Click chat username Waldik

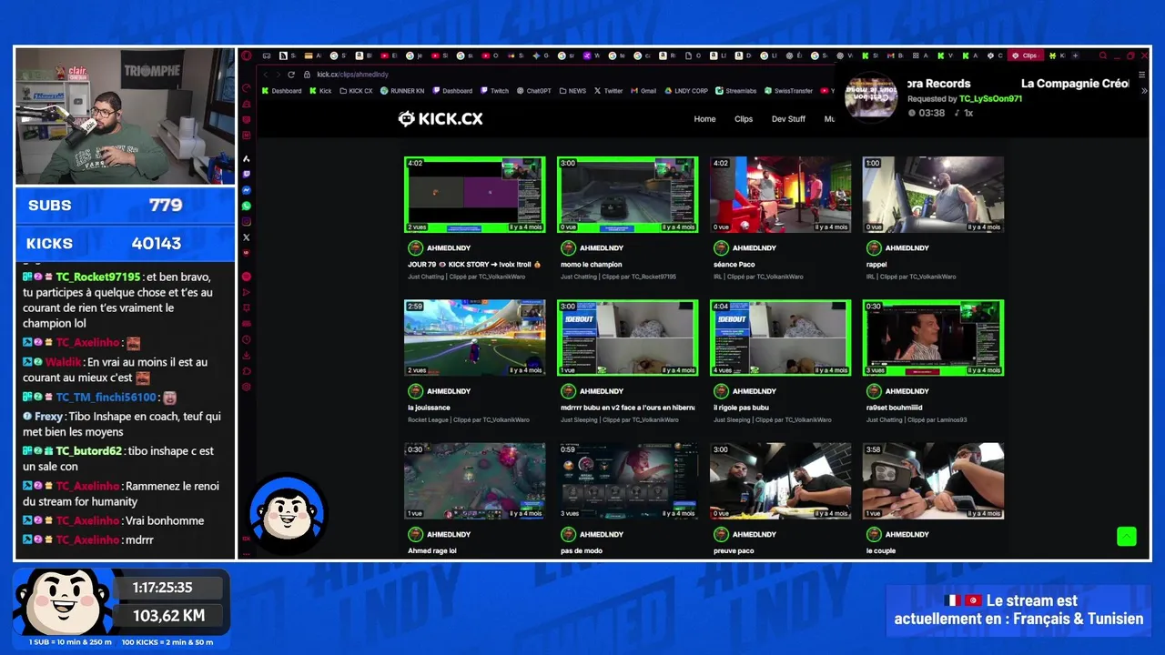(63, 362)
